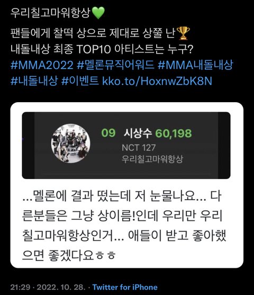Screen dimensions: 254x295
Task: Open the Twitter for iPhone source link
Action: click(125, 287)
